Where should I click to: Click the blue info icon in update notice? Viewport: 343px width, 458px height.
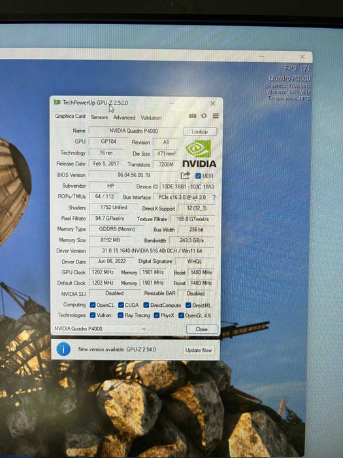[x=63, y=349]
